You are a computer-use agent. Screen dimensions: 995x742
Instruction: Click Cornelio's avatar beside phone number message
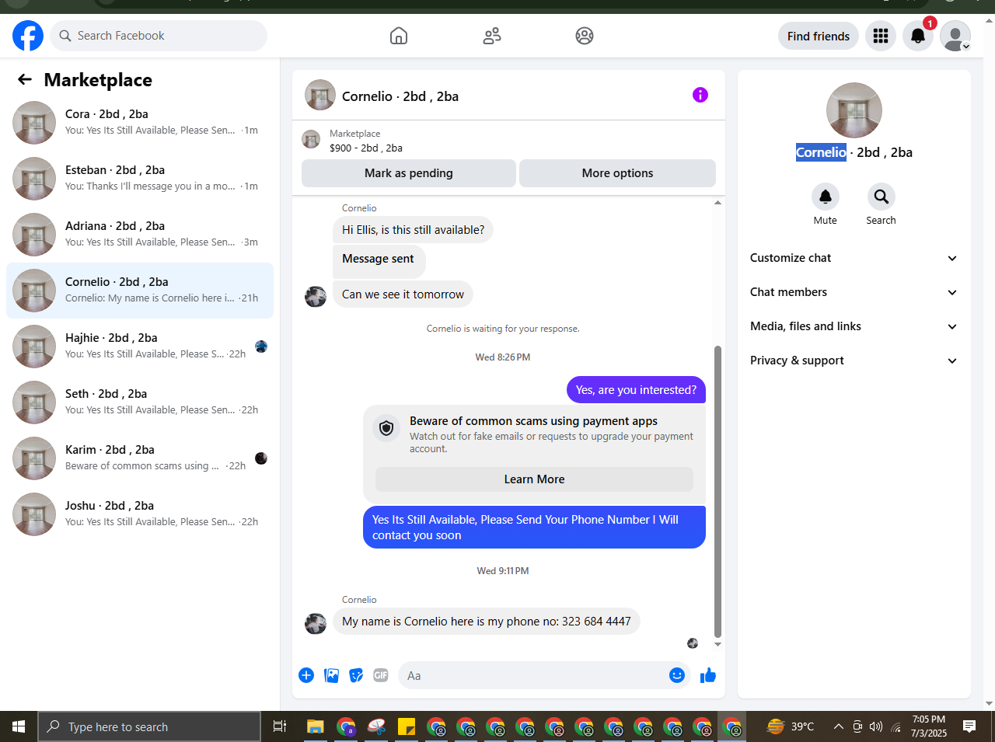tap(316, 623)
